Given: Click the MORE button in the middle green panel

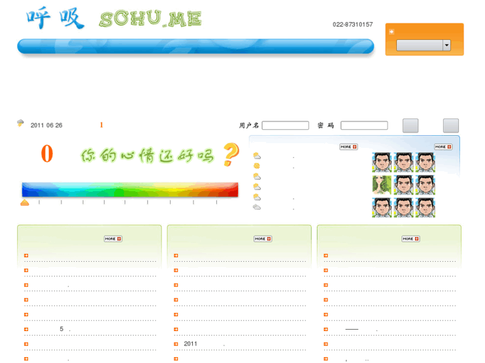Looking at the screenshot, I should click(x=263, y=239).
